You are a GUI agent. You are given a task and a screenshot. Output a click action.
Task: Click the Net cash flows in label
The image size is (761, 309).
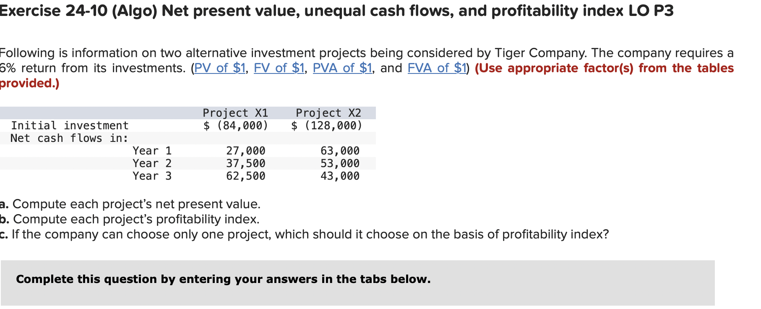[70, 138]
